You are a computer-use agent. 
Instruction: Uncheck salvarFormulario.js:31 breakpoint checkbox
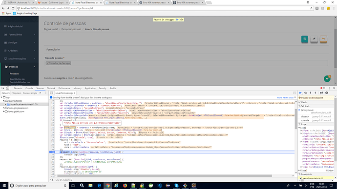click(x=301, y=178)
